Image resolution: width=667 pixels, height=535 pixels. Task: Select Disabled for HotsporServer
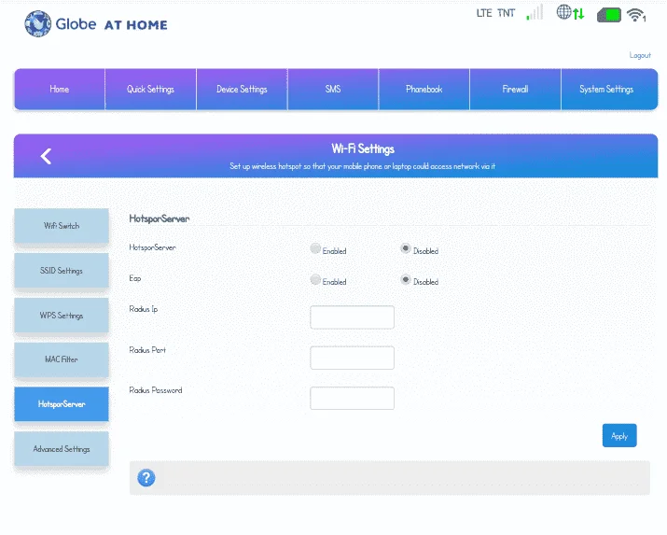coord(406,248)
